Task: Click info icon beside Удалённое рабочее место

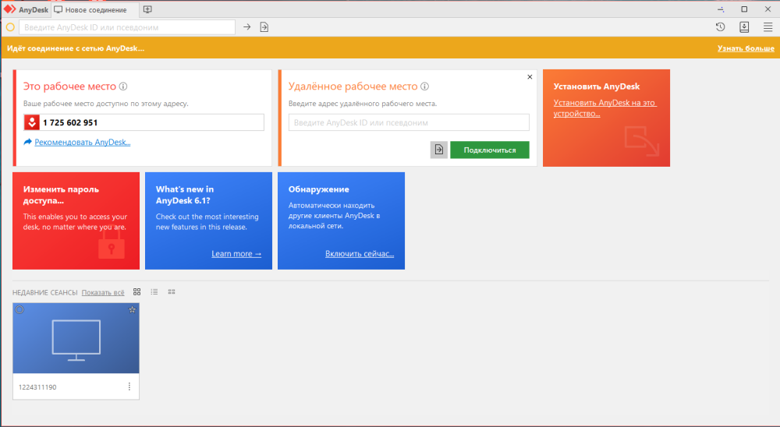Action: click(x=425, y=86)
